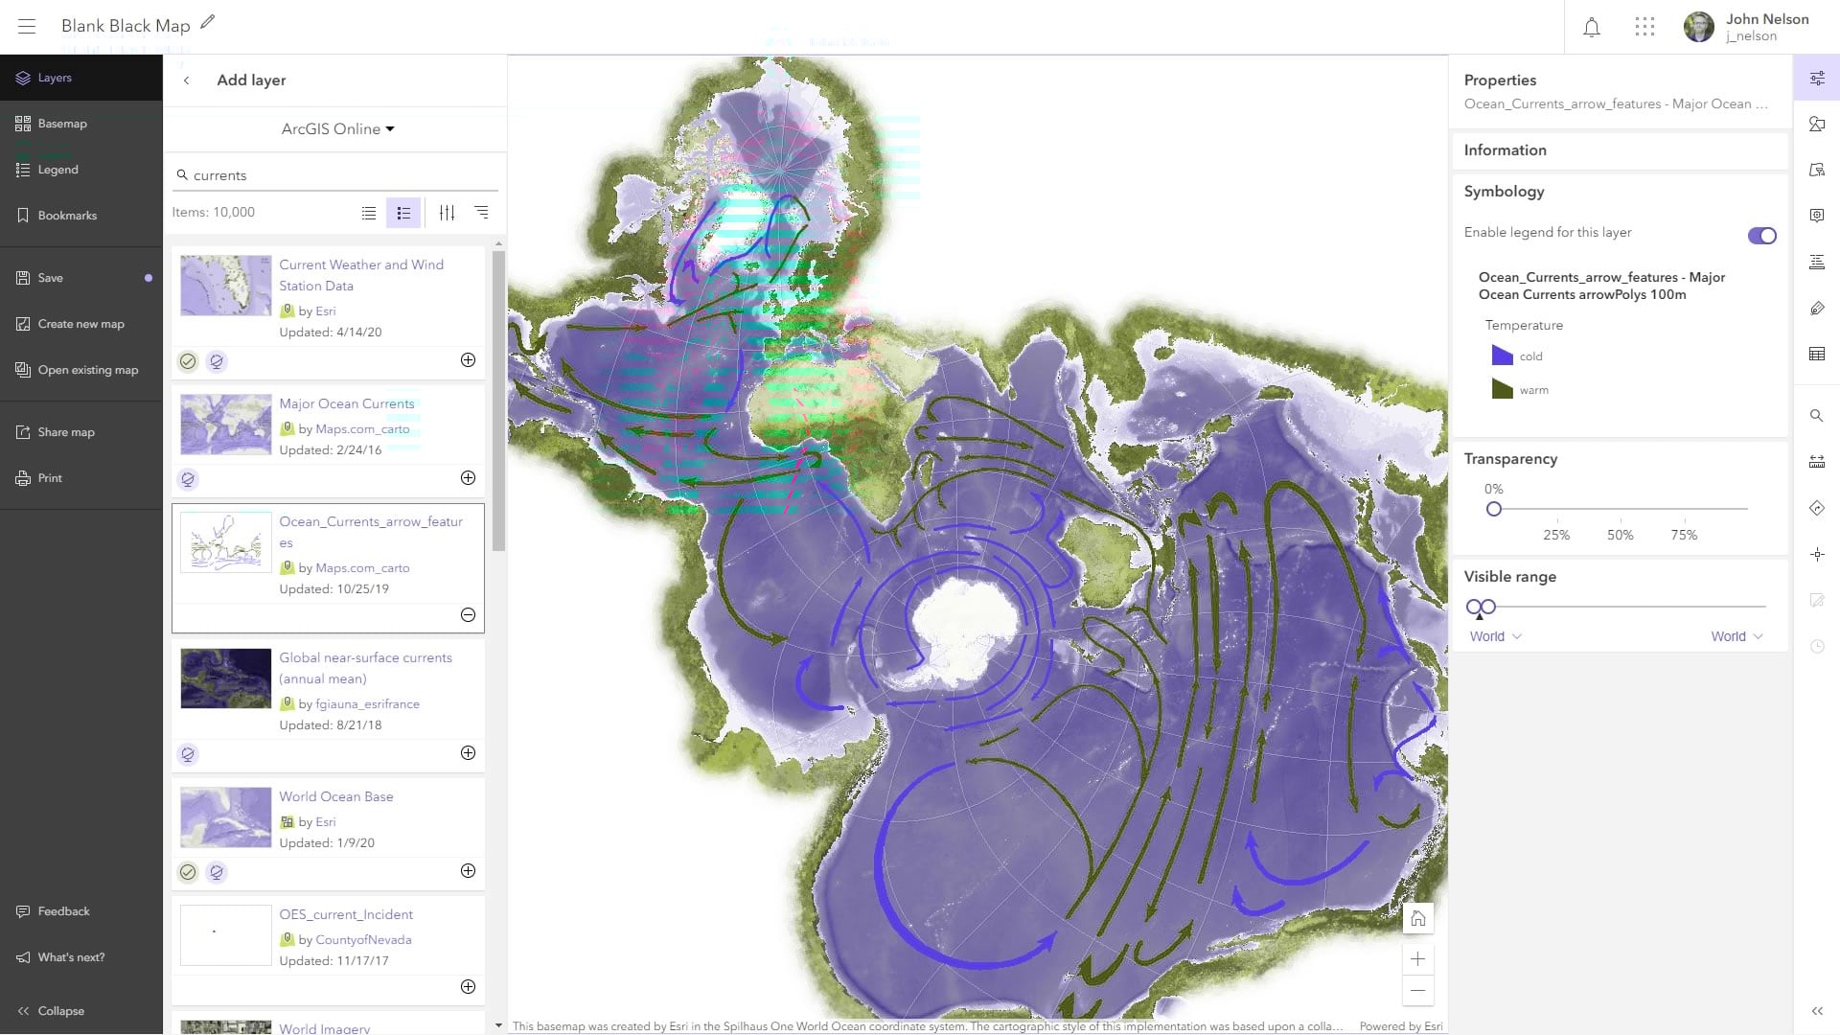
Task: Save the map
Action: 81,278
